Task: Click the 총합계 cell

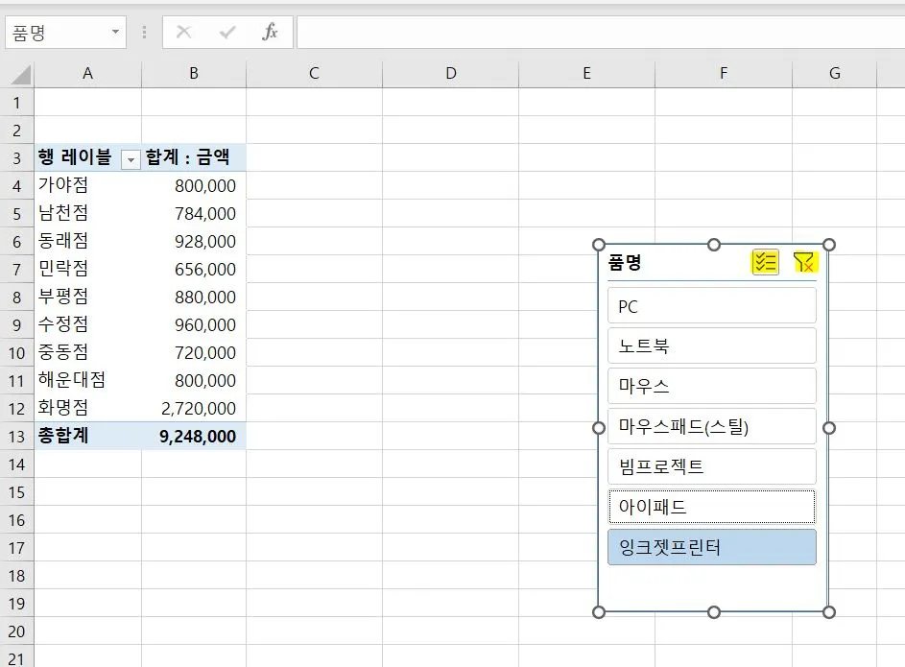Action: pos(87,436)
